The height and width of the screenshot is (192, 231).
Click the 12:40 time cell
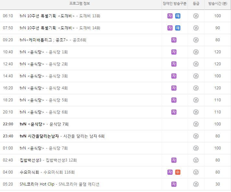[8, 64]
